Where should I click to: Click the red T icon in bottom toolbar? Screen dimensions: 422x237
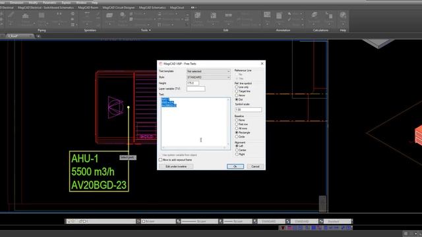coord(283,228)
